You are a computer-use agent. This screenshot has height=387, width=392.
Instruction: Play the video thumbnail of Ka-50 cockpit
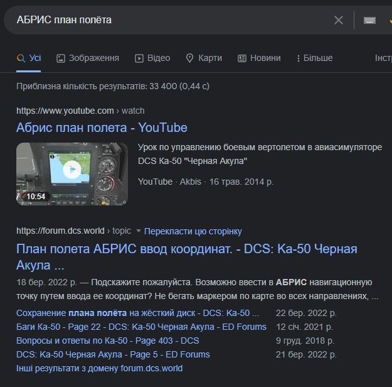coord(72,174)
